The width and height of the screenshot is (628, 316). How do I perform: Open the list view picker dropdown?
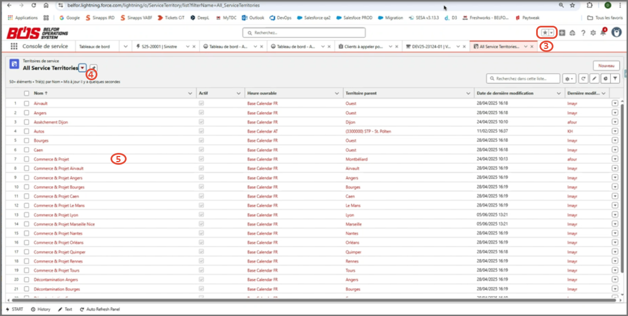pyautogui.click(x=83, y=68)
